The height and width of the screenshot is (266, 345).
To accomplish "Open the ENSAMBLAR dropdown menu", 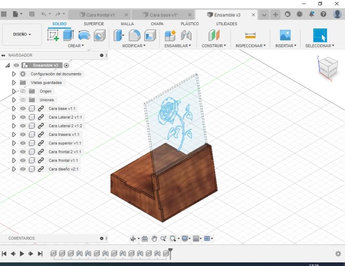I will coord(178,46).
